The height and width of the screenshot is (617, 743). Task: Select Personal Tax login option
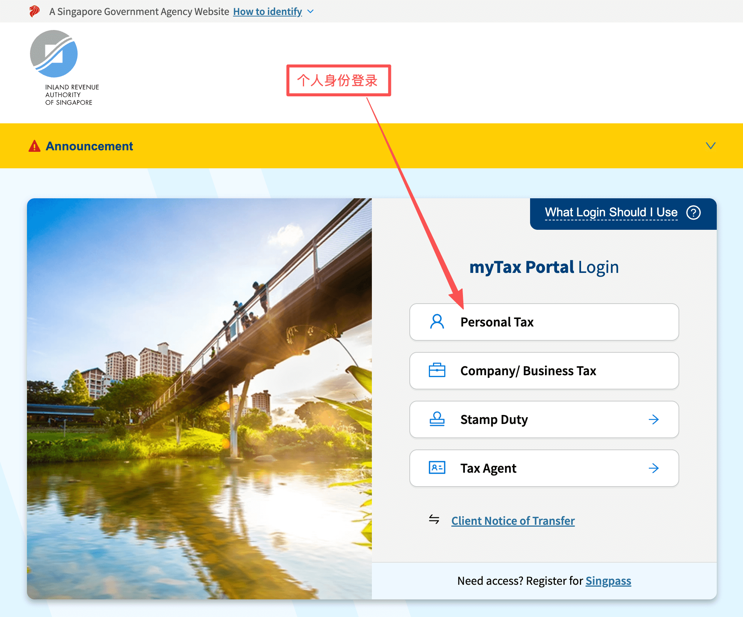click(x=544, y=322)
